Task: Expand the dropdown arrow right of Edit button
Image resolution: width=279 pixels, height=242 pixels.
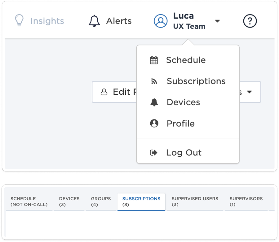Action: click(x=249, y=92)
